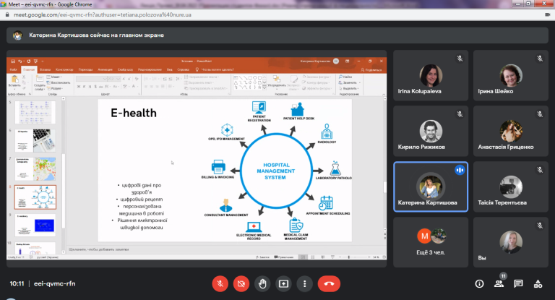Open the font name combo box

point(91,79)
